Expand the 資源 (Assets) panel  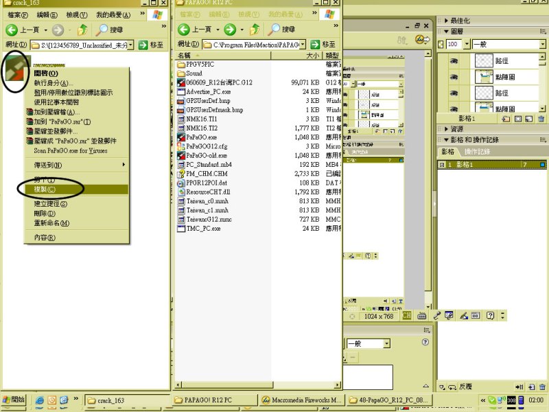[447, 129]
